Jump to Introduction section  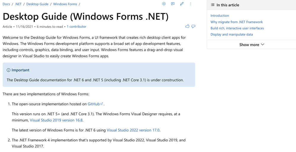[x=220, y=16]
